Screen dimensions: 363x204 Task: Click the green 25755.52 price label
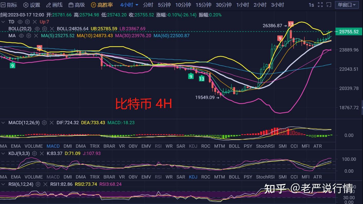pos(349,31)
